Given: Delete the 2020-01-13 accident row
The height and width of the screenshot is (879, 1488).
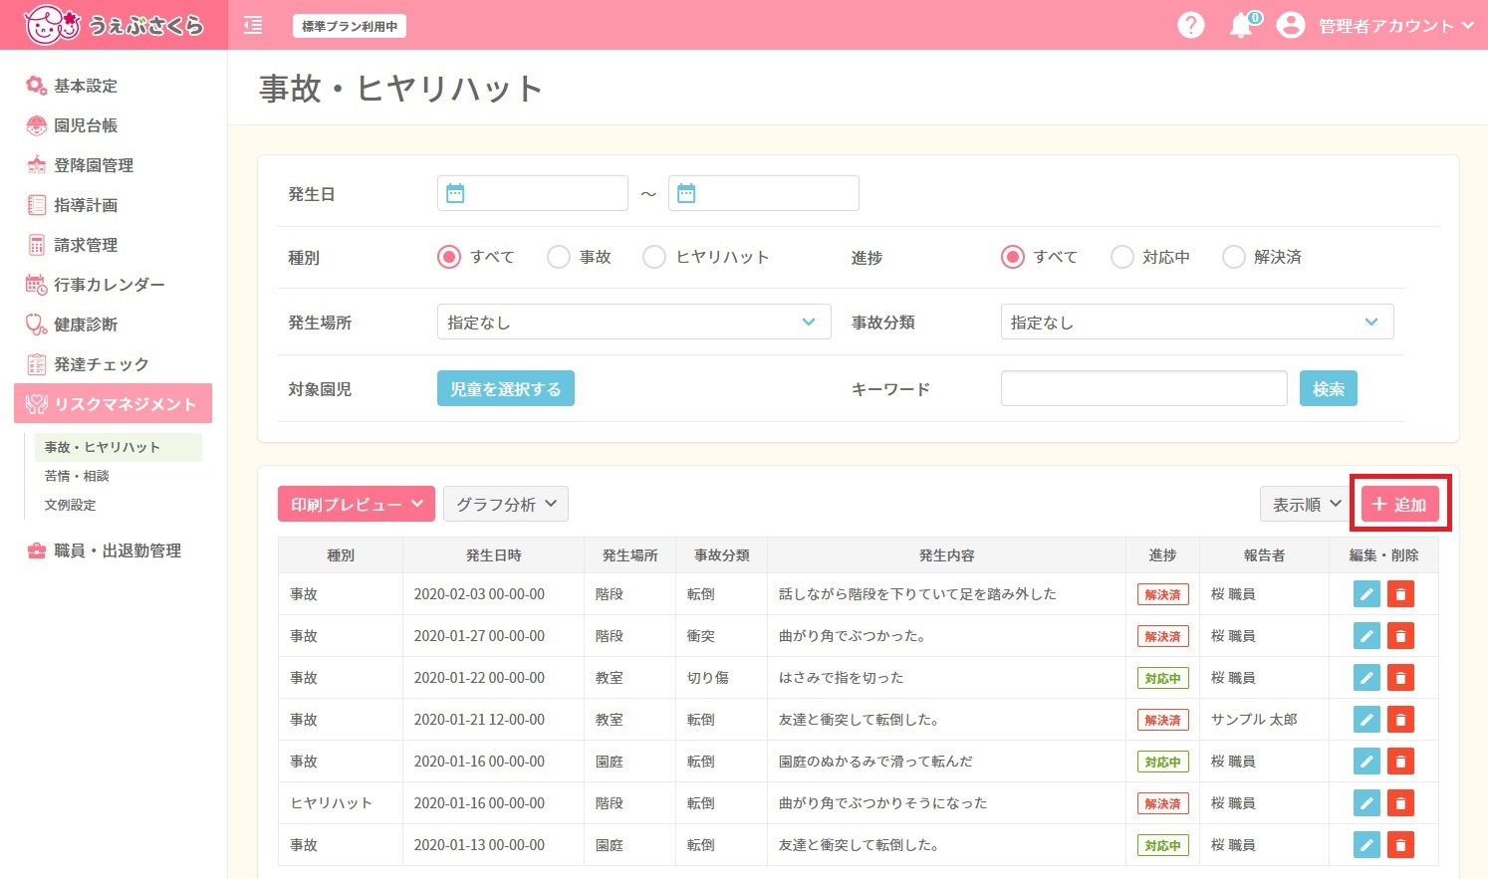Looking at the screenshot, I should point(1400,845).
